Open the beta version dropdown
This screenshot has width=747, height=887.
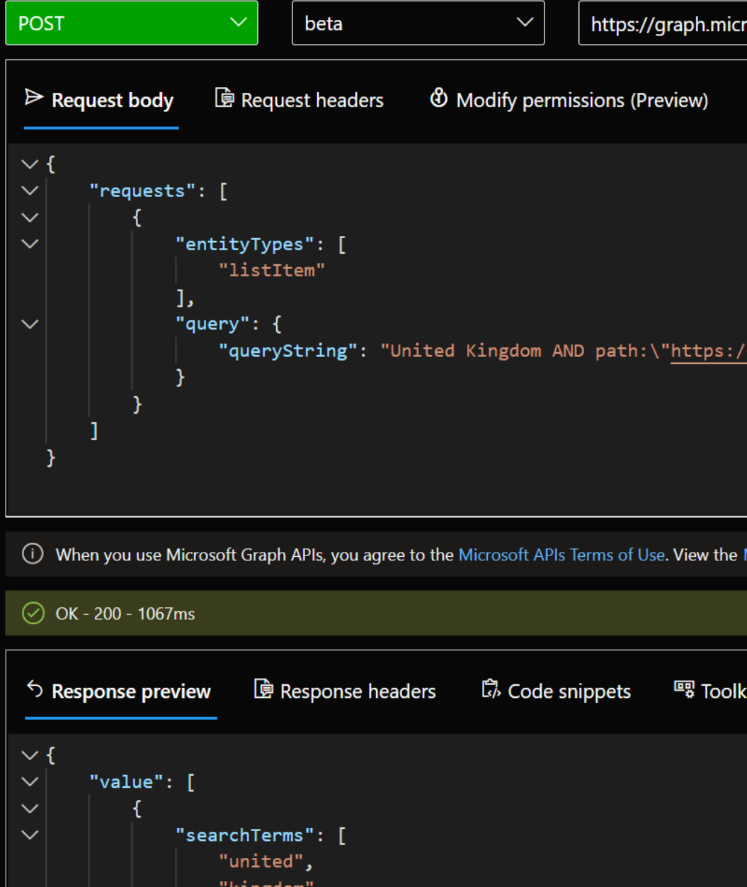pyautogui.click(x=418, y=23)
